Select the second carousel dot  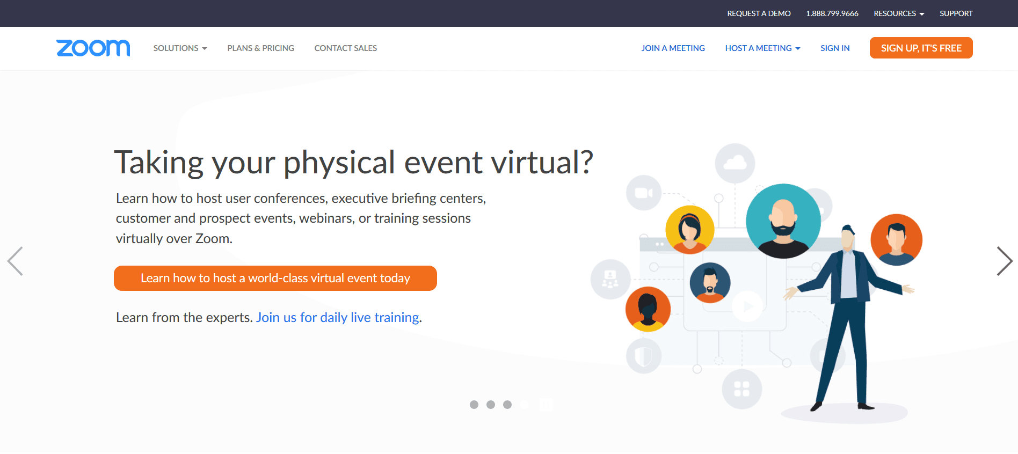tap(491, 405)
